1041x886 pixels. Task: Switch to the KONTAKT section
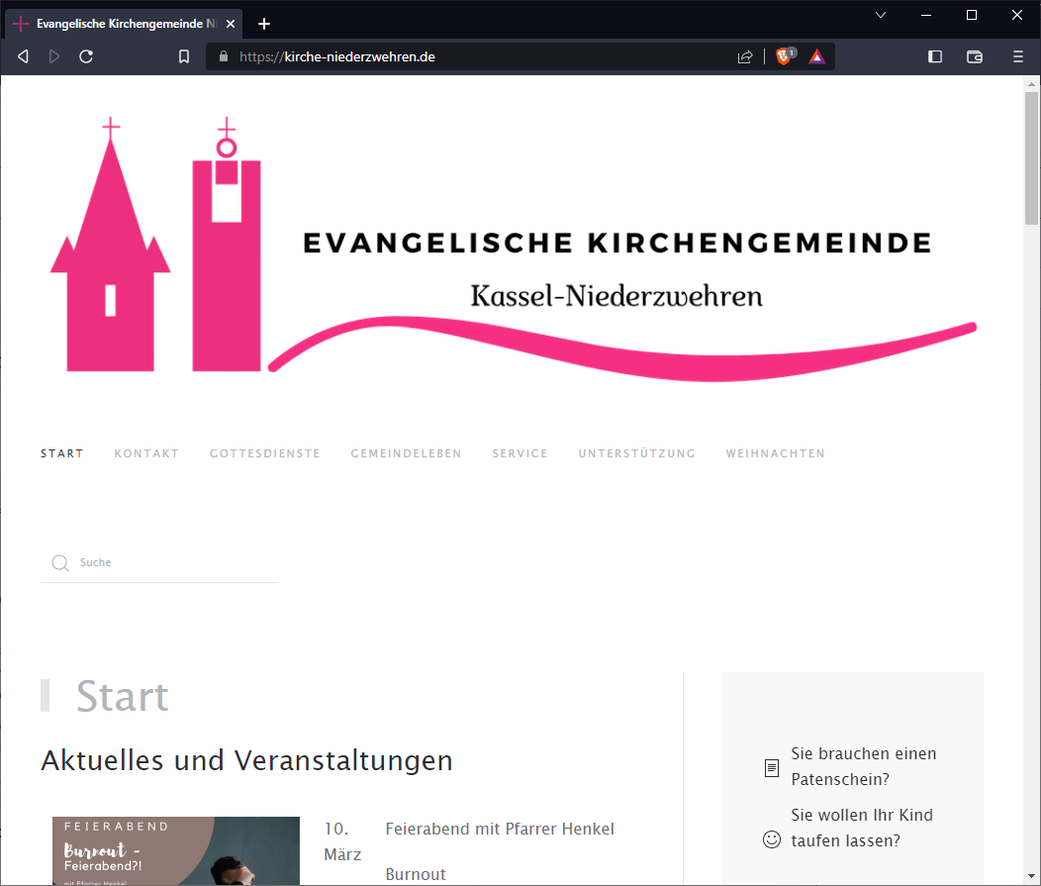[146, 453]
